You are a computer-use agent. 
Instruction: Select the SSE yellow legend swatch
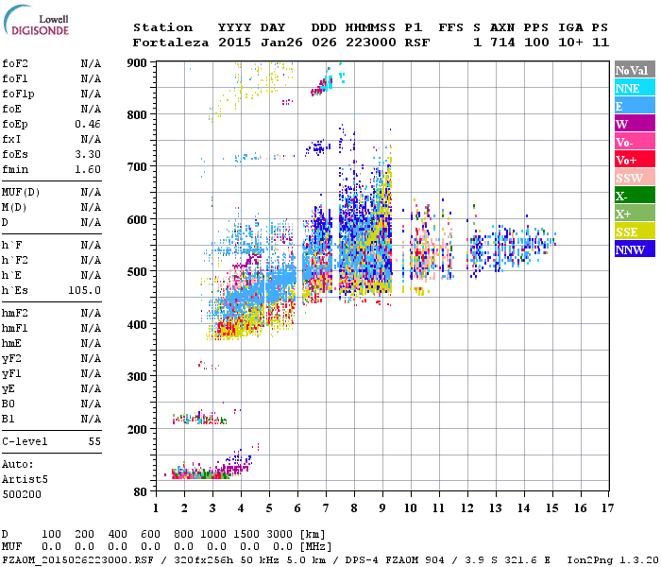635,231
